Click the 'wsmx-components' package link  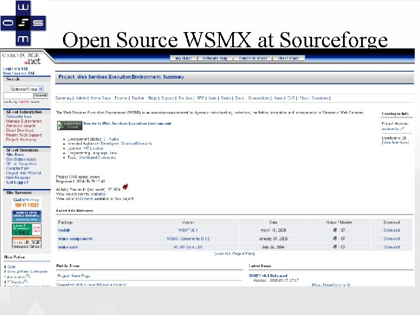[75, 239]
